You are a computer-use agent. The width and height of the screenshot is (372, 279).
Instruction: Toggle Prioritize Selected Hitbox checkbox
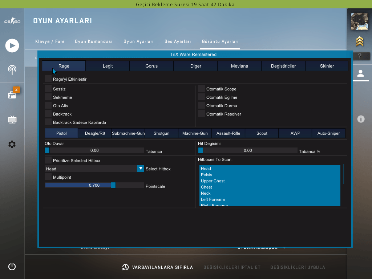pyautogui.click(x=48, y=160)
